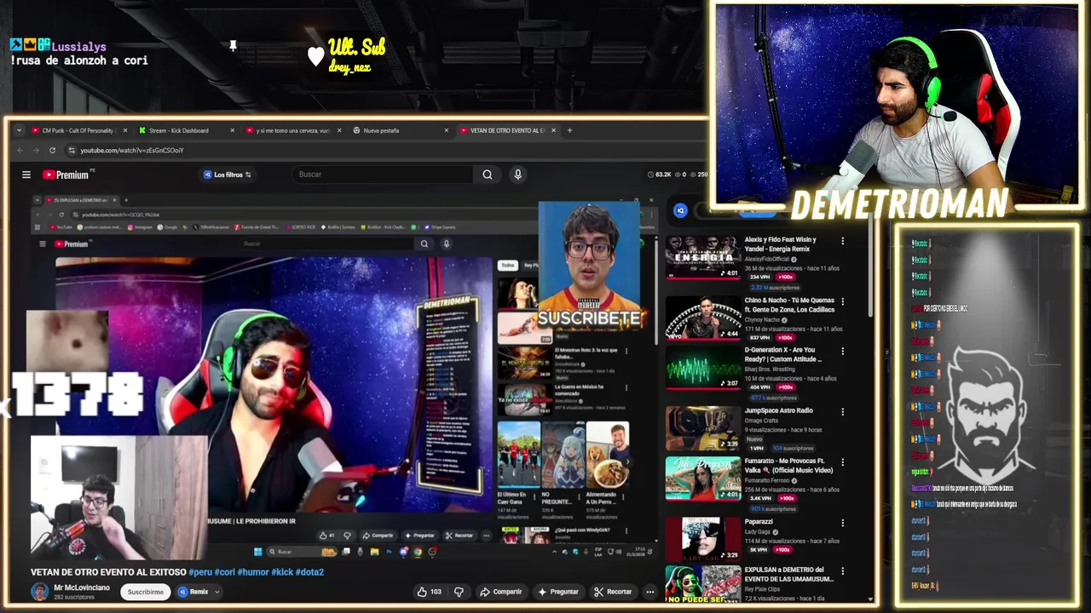Open options menu for Paparazzi video
The image size is (1091, 613).
pyautogui.click(x=843, y=523)
